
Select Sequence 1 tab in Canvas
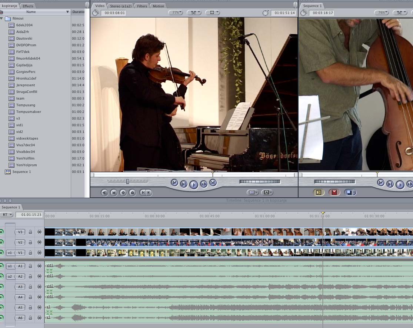[312, 6]
